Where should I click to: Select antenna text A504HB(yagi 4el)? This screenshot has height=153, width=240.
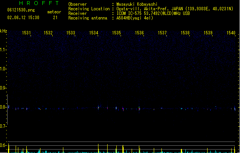coord(135,18)
